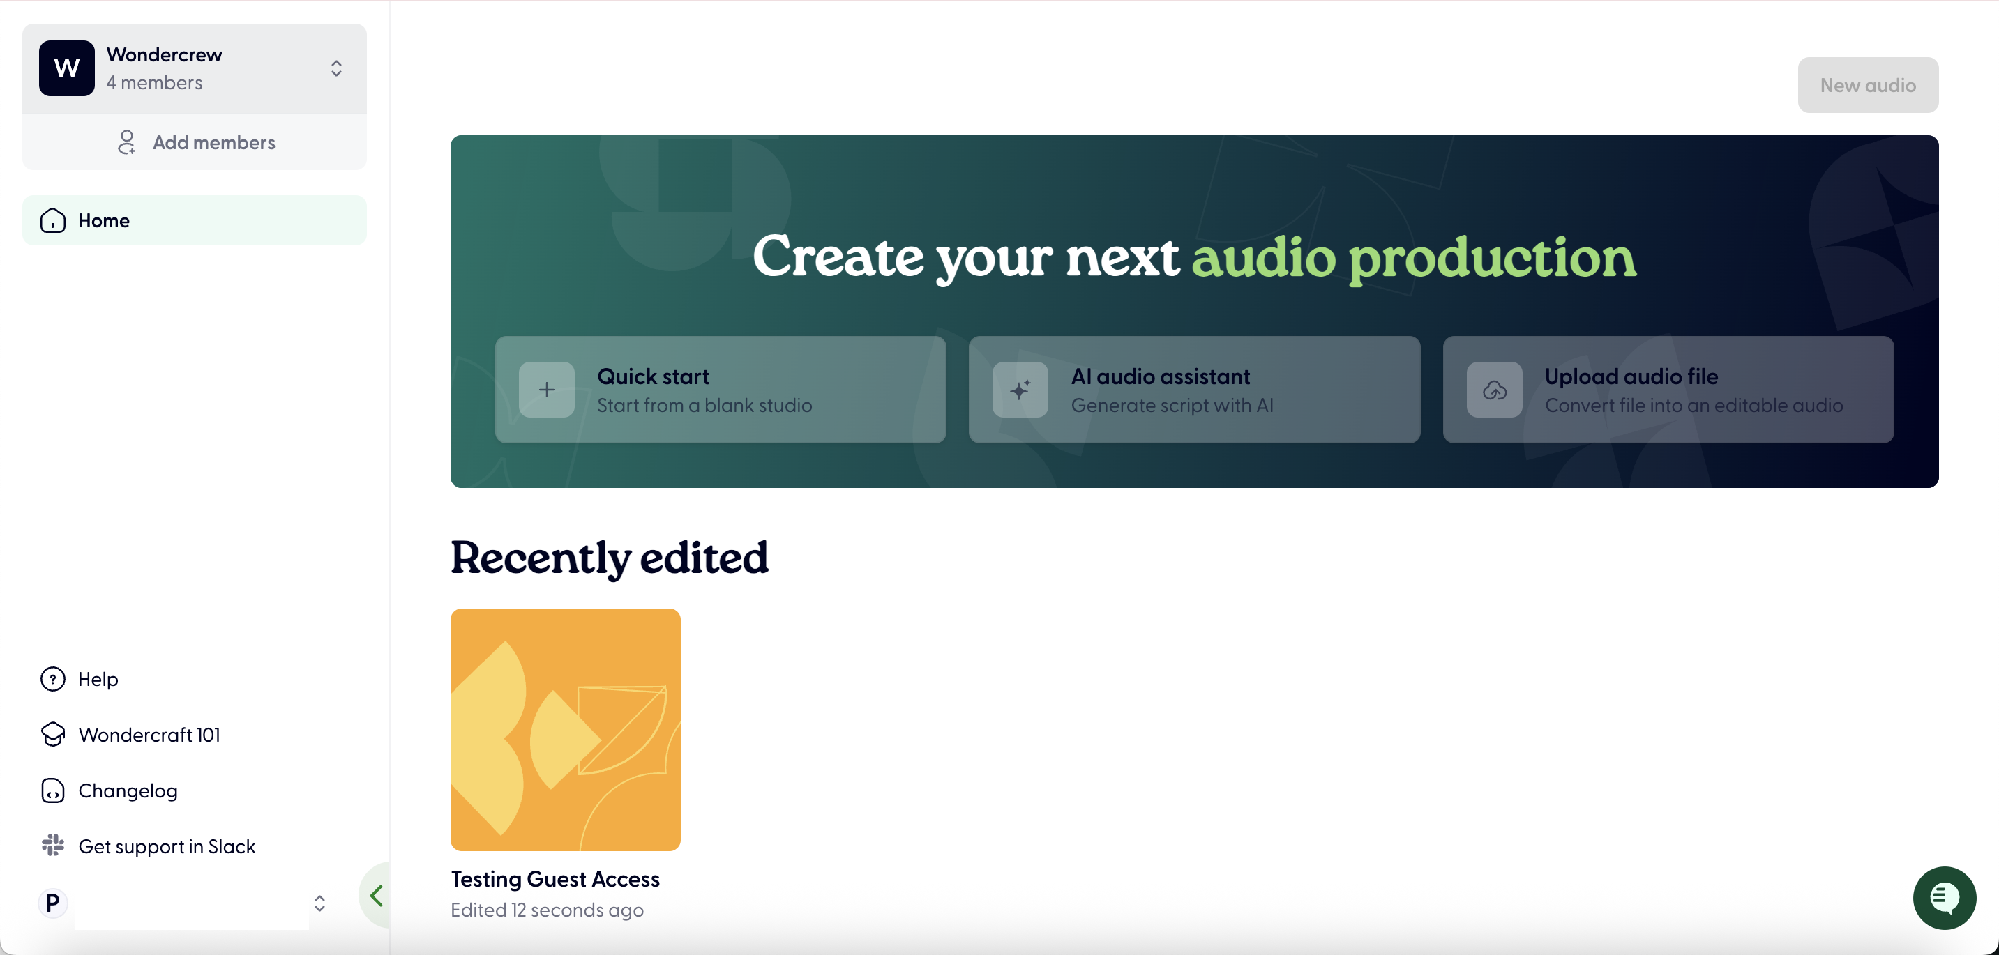
Task: Open Testing Guest Access project thumbnail
Action: [x=565, y=729]
